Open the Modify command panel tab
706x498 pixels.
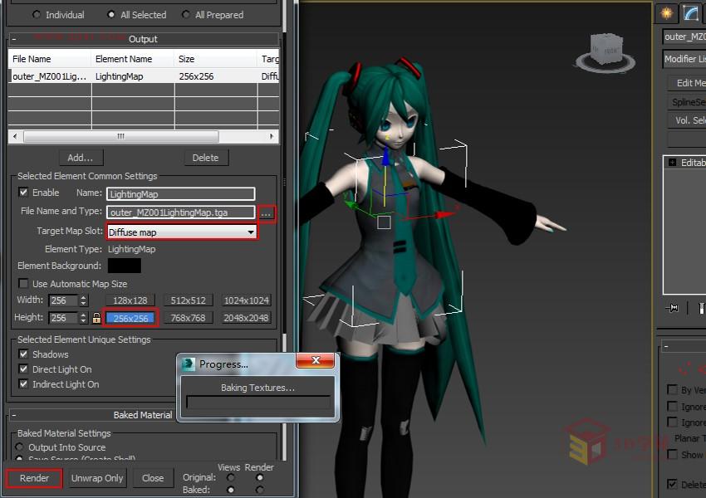click(689, 12)
